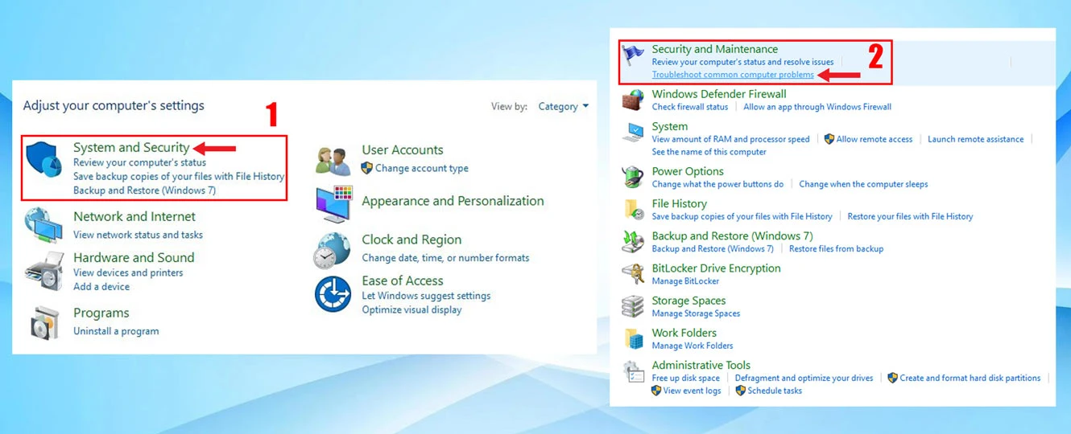1071x434 pixels.
Task: Click Defragment and optimize your drives
Action: click(x=804, y=378)
